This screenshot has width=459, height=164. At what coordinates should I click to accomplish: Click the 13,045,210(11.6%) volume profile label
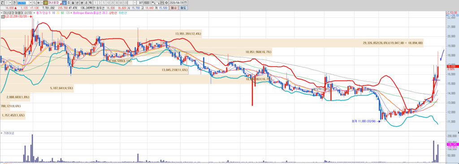point(175,70)
